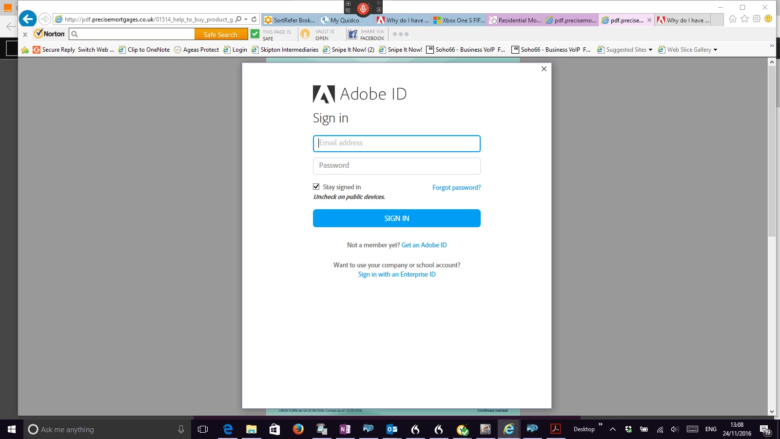Click the Norton Safe Search input field
This screenshot has width=780, height=439.
point(132,34)
